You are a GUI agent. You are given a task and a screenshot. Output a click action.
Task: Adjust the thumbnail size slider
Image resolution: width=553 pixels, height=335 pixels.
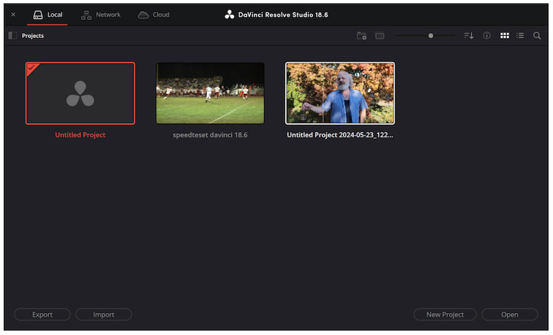[x=431, y=36]
